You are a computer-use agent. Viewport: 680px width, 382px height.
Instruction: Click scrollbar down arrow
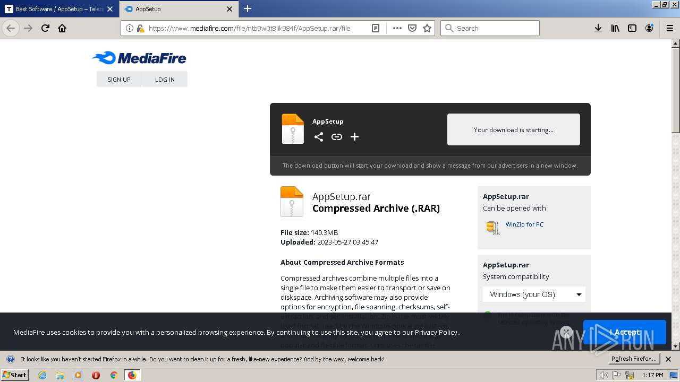click(675, 346)
